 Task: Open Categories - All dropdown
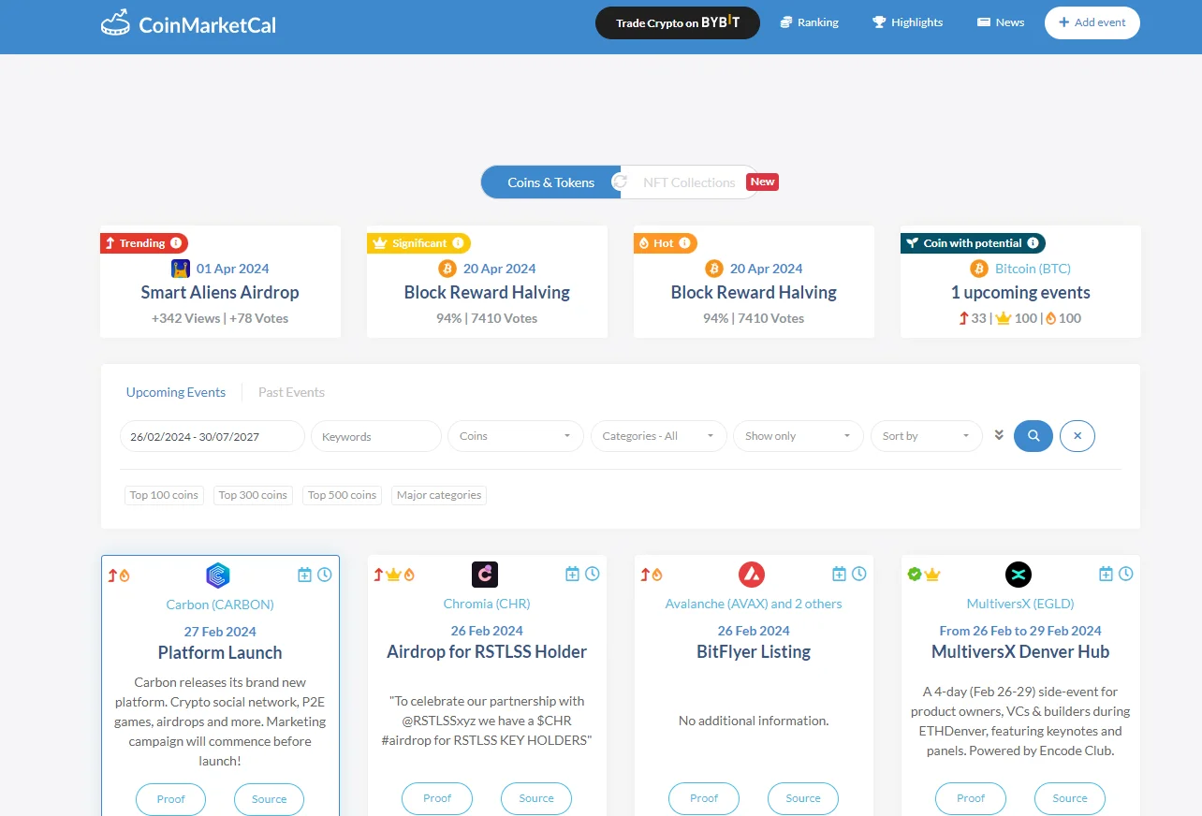click(659, 436)
